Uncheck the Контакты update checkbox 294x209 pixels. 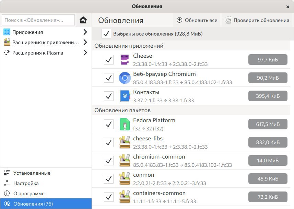pyautogui.click(x=109, y=96)
